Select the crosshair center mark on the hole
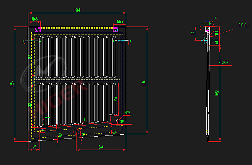Image resolution: width=252 pixels, height=165 pixels. pos(118,120)
